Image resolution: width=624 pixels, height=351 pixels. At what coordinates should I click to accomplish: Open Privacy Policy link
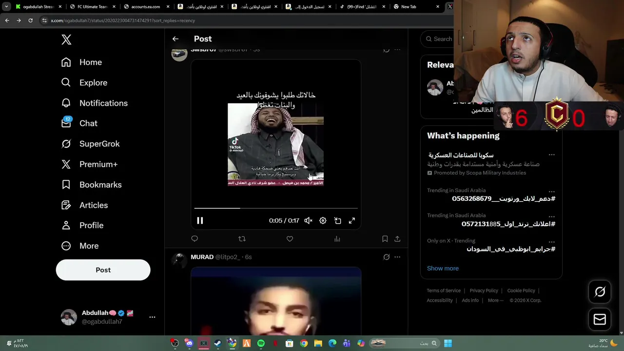484,291
